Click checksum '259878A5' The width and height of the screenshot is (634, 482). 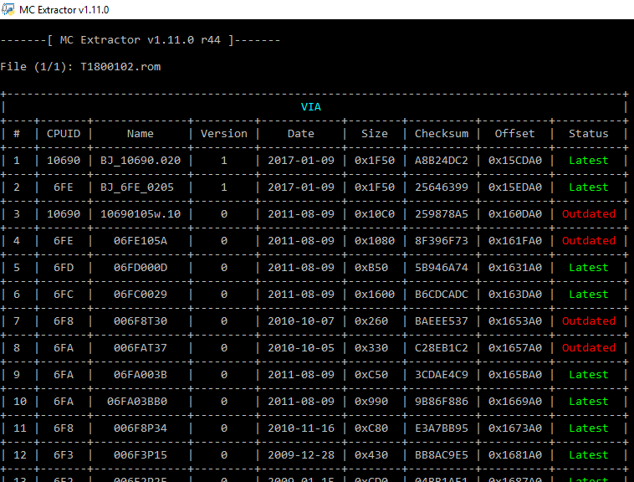point(442,214)
